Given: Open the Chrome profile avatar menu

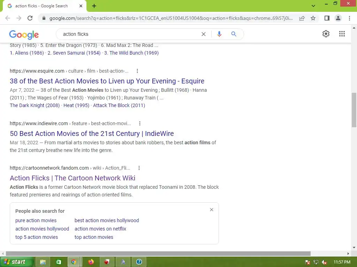Looking at the screenshot, I should (338, 18).
